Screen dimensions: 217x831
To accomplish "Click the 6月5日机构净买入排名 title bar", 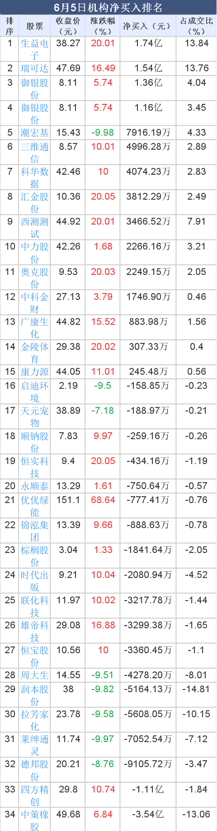I will click(x=108, y=8).
